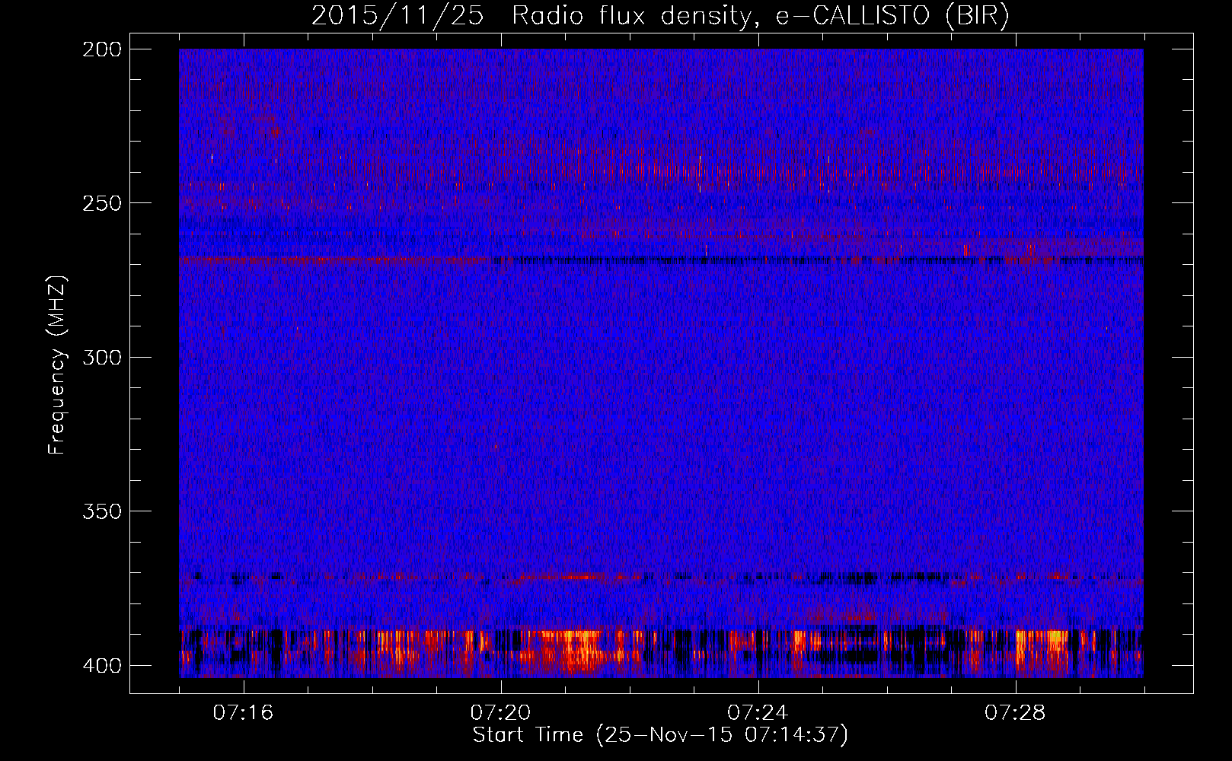
Task: Select the 07:20 time tick label
Action: (x=501, y=713)
